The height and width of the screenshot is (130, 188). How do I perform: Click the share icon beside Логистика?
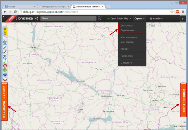coord(36,19)
